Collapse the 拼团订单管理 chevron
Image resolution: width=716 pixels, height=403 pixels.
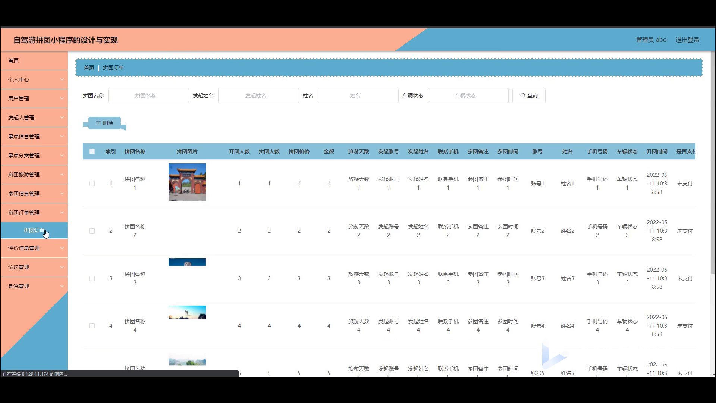62,213
